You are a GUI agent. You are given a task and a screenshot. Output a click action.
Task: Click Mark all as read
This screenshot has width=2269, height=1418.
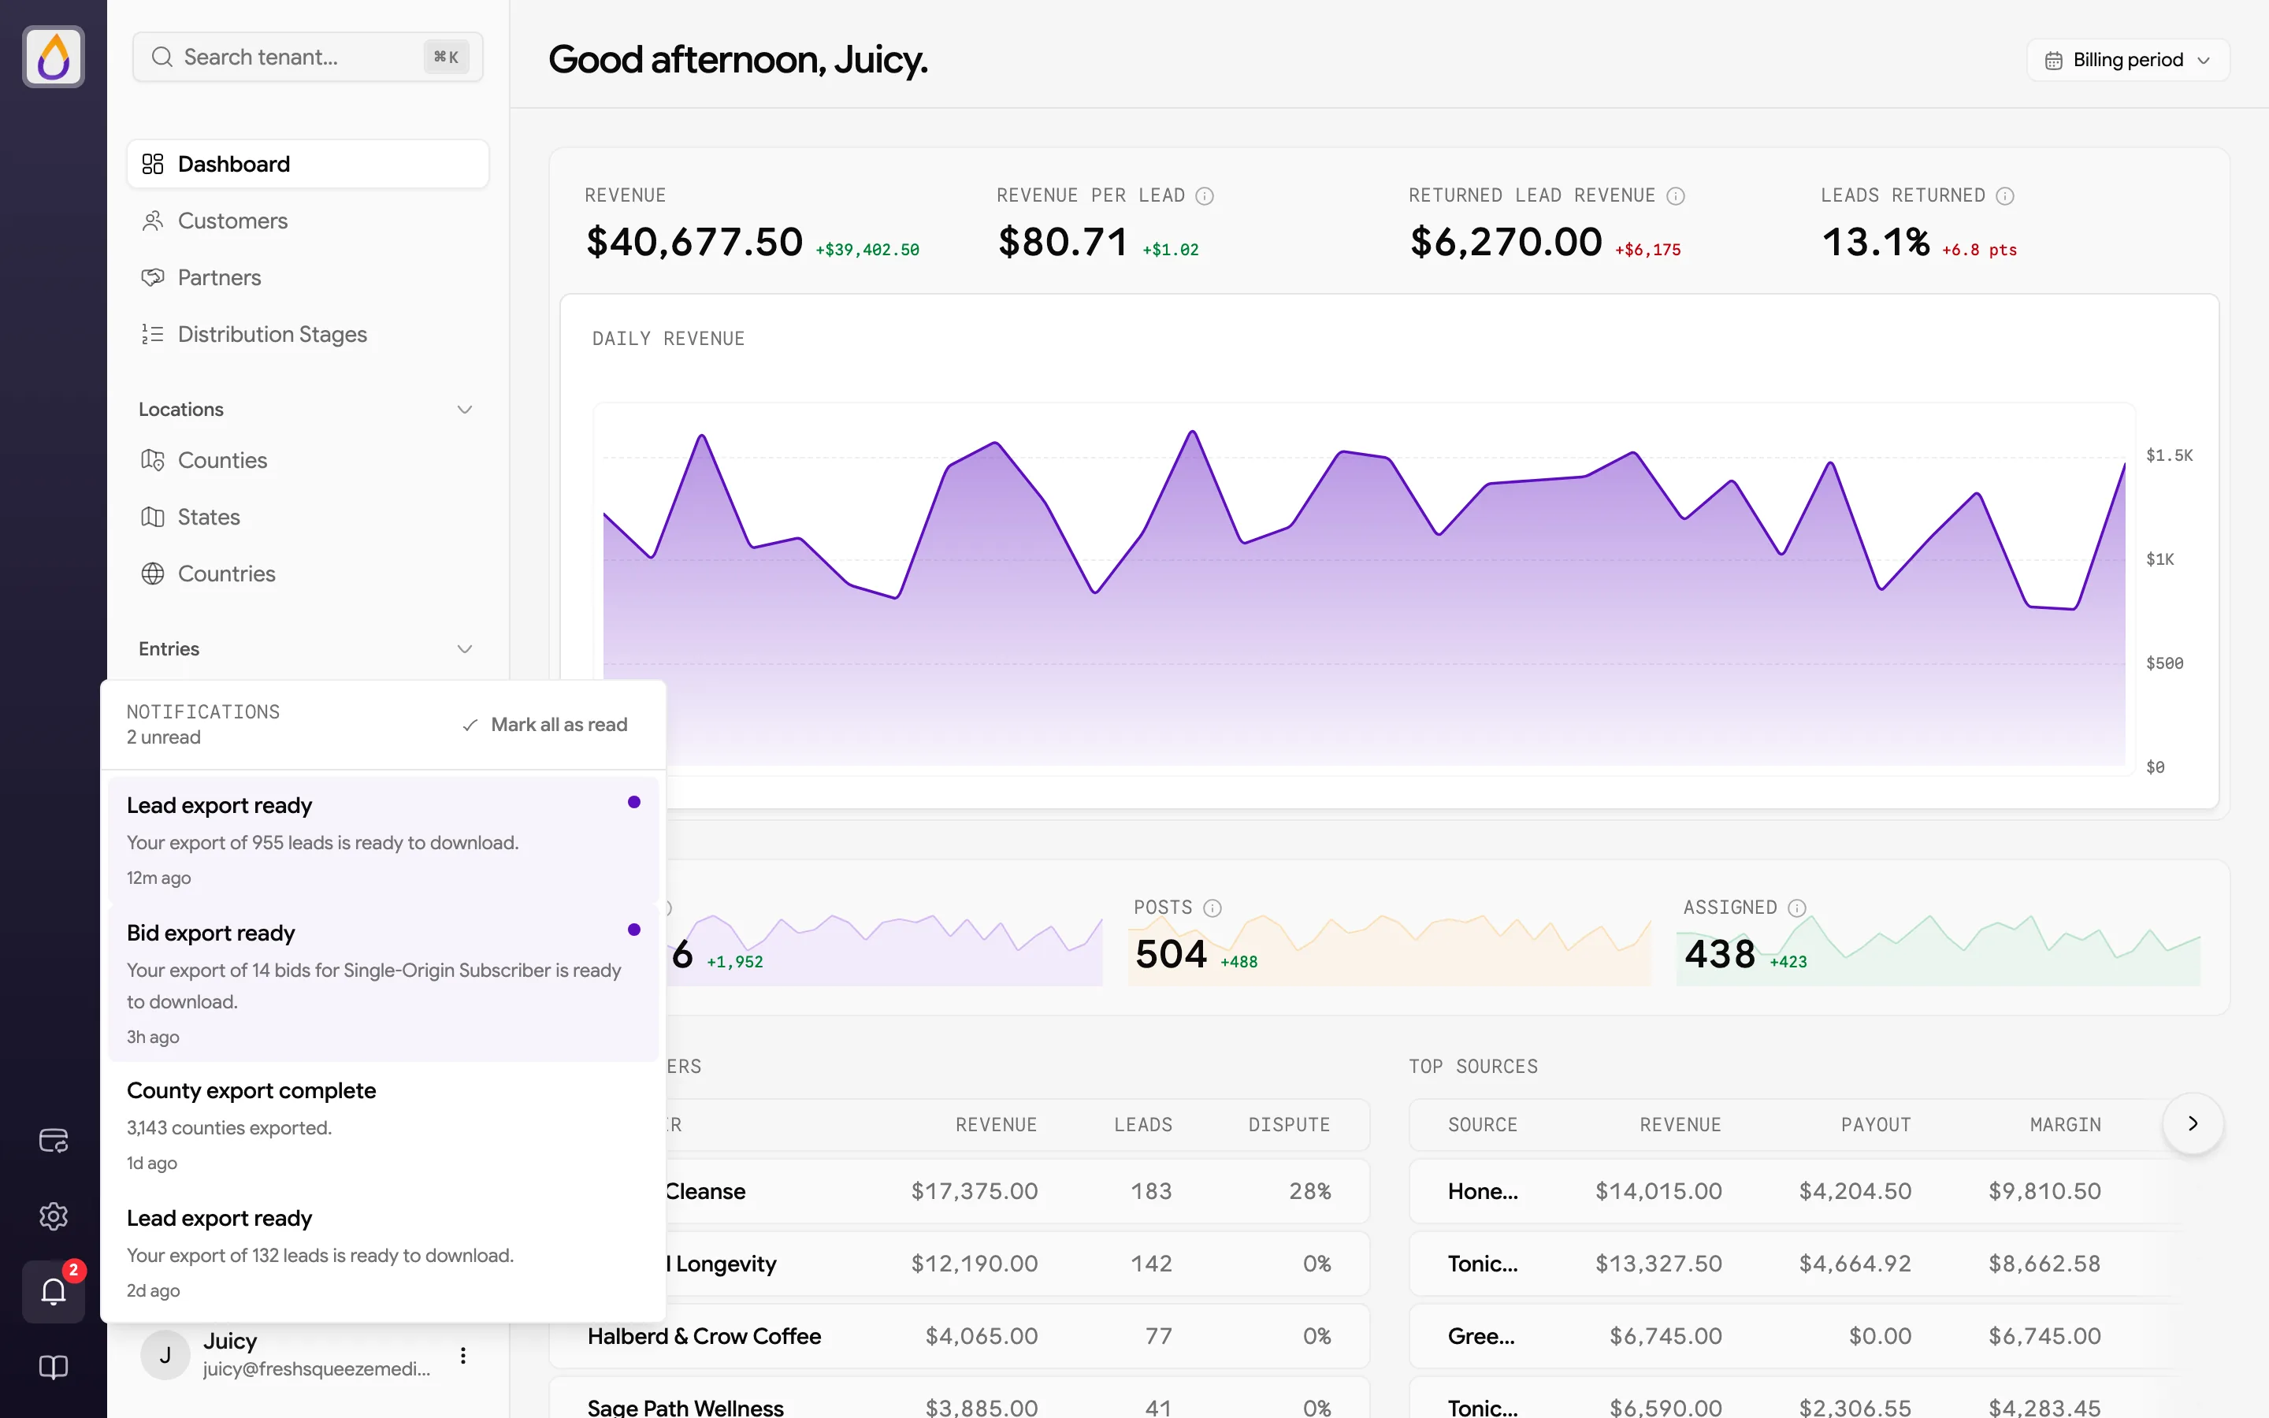point(544,725)
